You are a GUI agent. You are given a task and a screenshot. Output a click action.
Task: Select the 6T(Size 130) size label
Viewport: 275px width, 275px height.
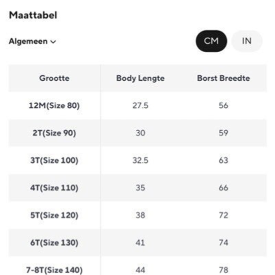(x=54, y=243)
